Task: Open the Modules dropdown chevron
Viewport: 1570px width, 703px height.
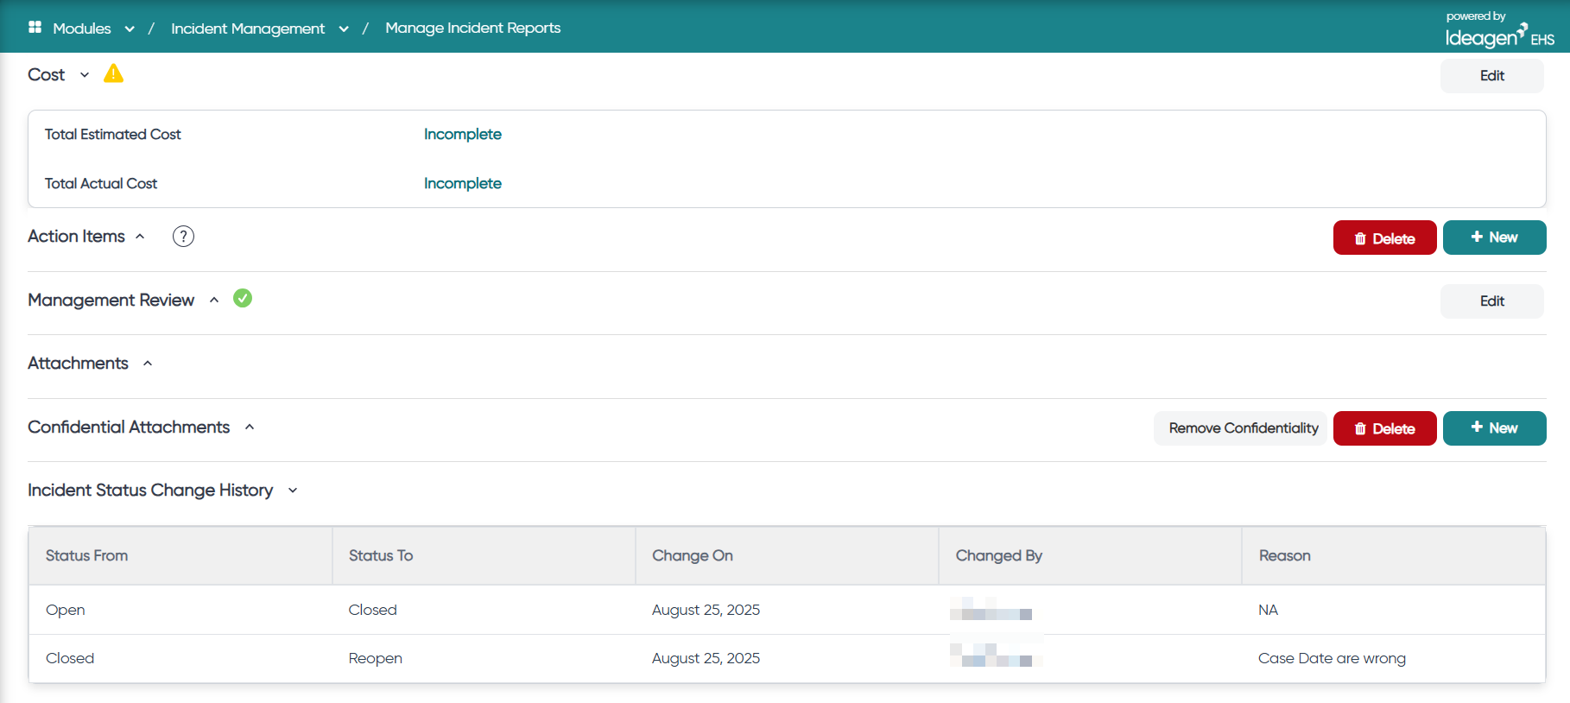Action: (130, 28)
